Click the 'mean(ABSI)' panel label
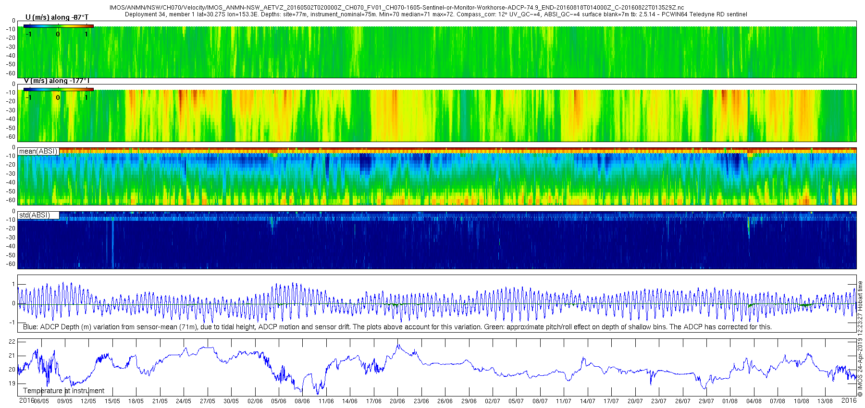The width and height of the screenshot is (865, 408). 38,151
